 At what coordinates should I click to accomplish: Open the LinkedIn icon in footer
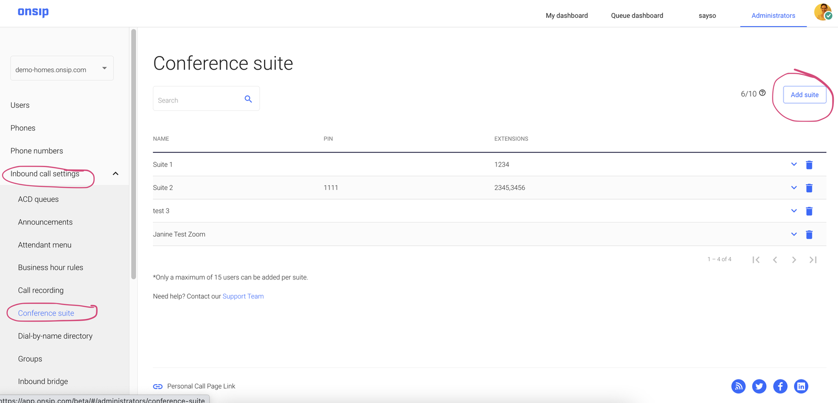801,386
